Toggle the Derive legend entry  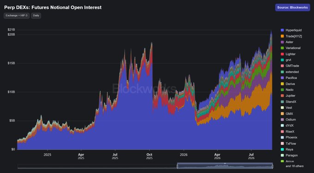288,84
